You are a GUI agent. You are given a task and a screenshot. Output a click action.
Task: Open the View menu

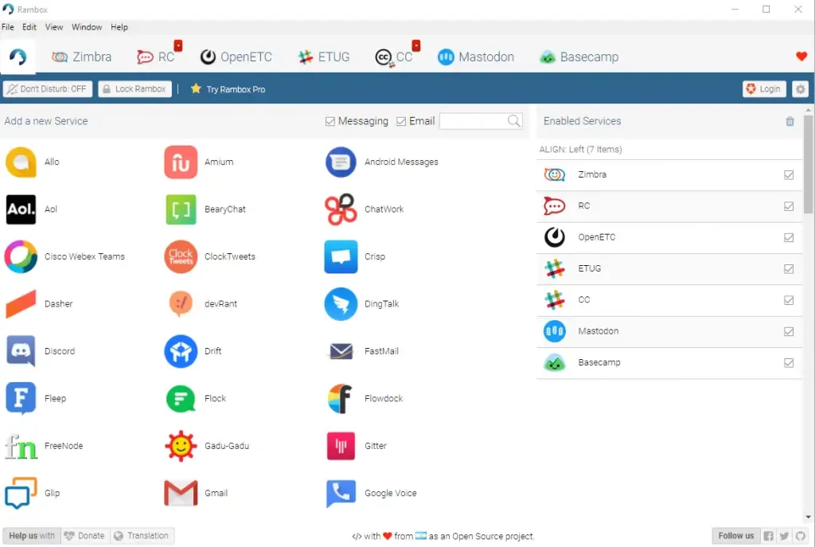pos(54,27)
